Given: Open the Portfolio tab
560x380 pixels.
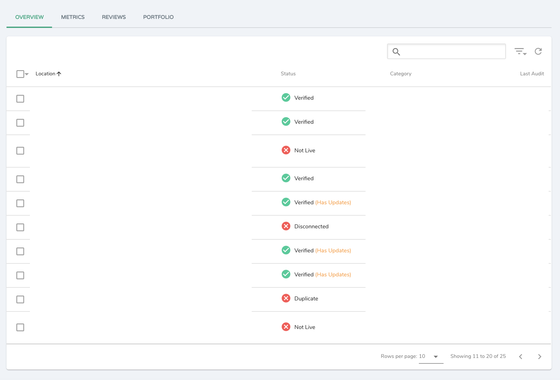Looking at the screenshot, I should click(158, 17).
